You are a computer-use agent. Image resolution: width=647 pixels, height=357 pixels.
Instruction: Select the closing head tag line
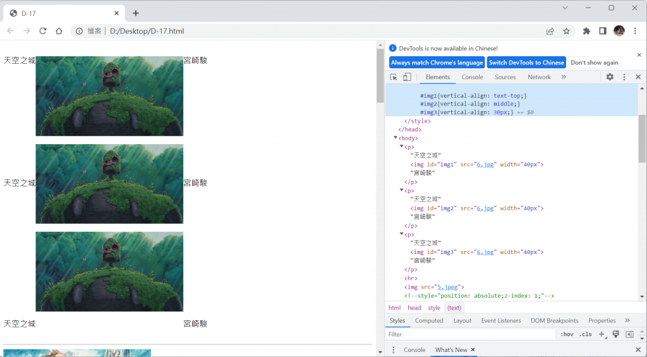click(x=409, y=129)
